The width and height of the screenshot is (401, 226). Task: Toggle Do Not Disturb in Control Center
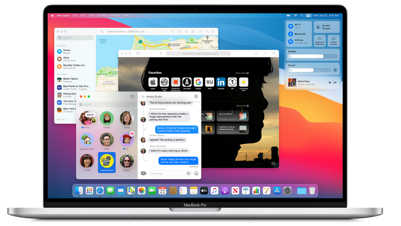click(x=326, y=27)
